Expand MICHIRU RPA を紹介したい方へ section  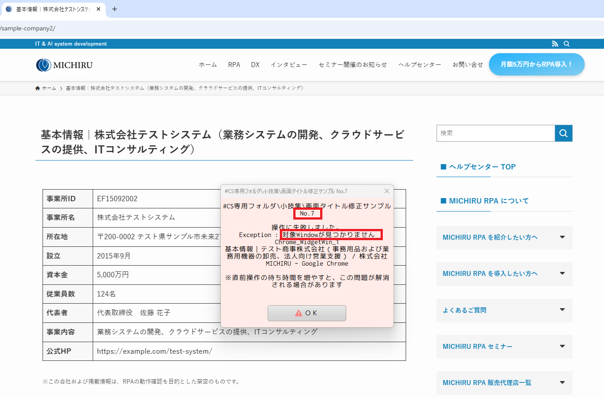click(x=504, y=237)
